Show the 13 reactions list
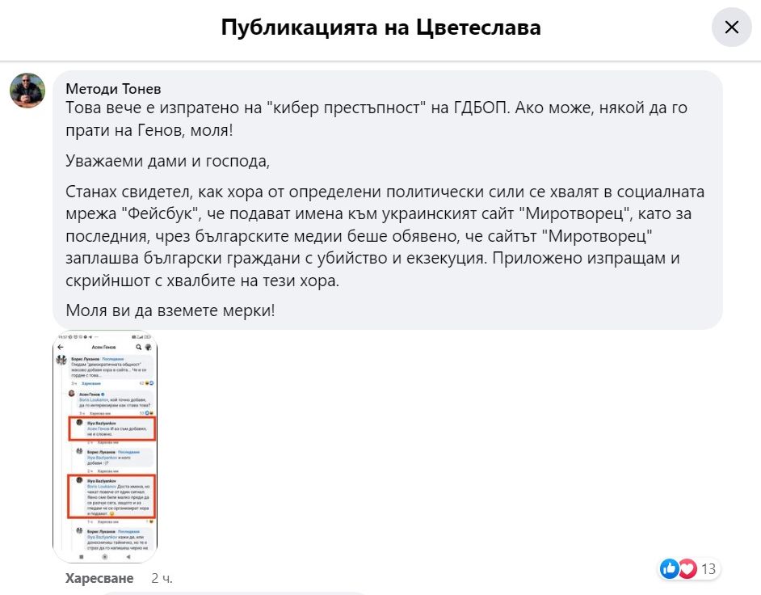761x595 pixels. tap(708, 569)
